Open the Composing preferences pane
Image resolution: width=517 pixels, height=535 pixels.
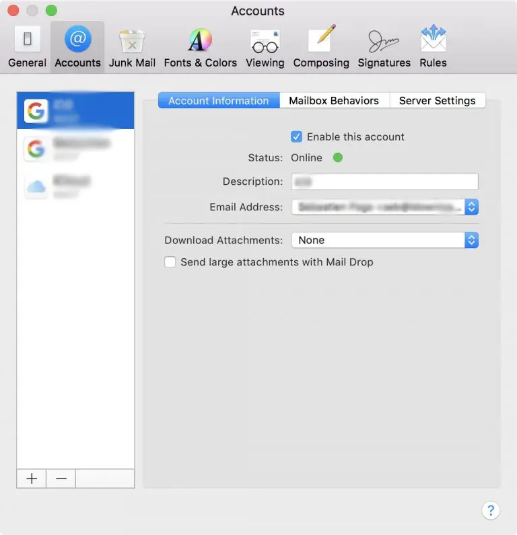[321, 47]
